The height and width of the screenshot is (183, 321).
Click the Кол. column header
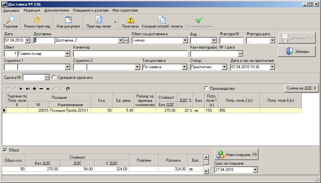102,100
